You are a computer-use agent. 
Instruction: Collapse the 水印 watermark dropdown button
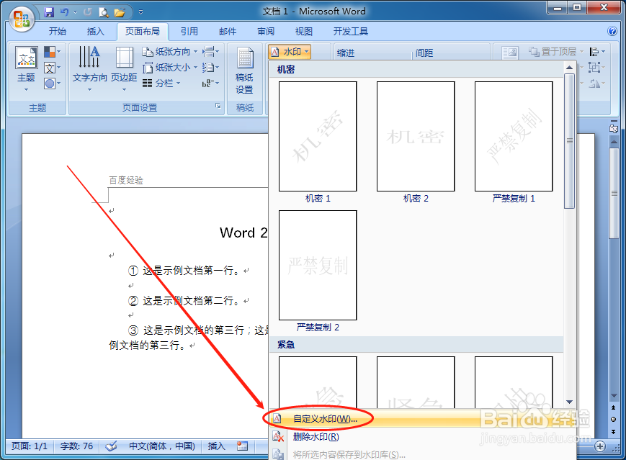290,52
